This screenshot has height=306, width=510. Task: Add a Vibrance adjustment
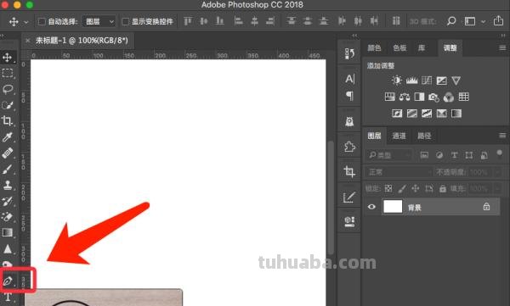coord(456,81)
